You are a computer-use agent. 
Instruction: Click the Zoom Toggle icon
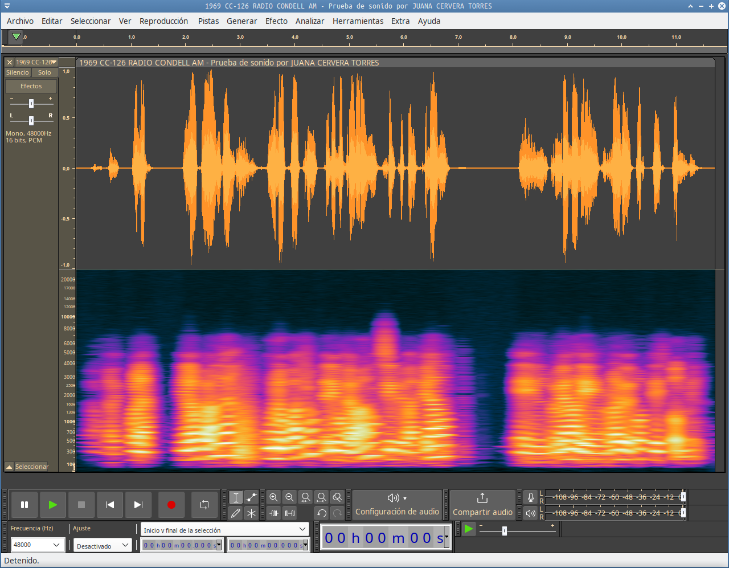pos(338,497)
